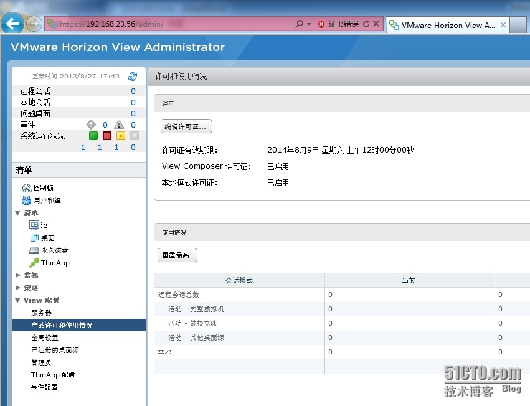Viewport: 530px width, 406px height.
Task: Click the 远程会话 count value
Action: (133, 92)
